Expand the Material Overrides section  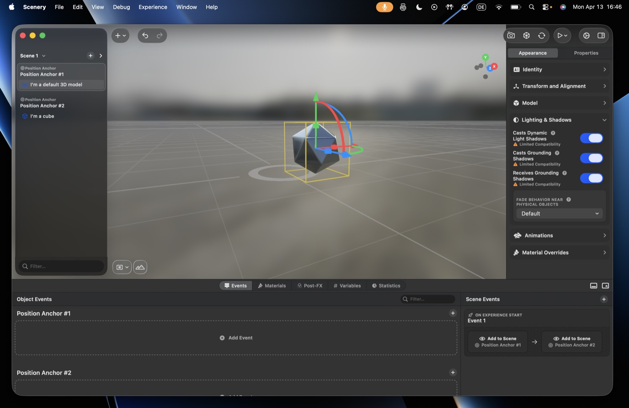(x=560, y=253)
